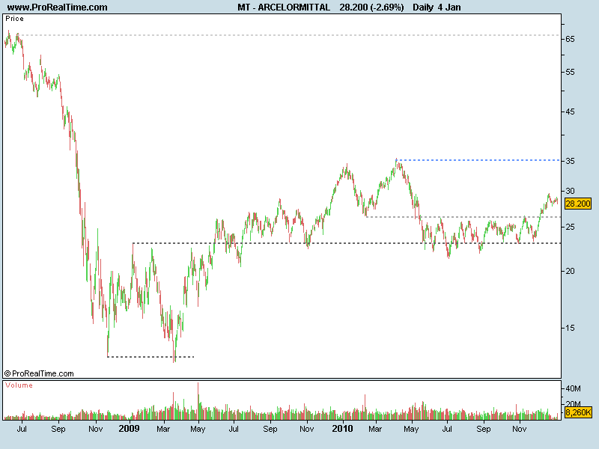This screenshot has height=449, width=599.
Task: Click the 30 price axis label
Action: [x=570, y=191]
